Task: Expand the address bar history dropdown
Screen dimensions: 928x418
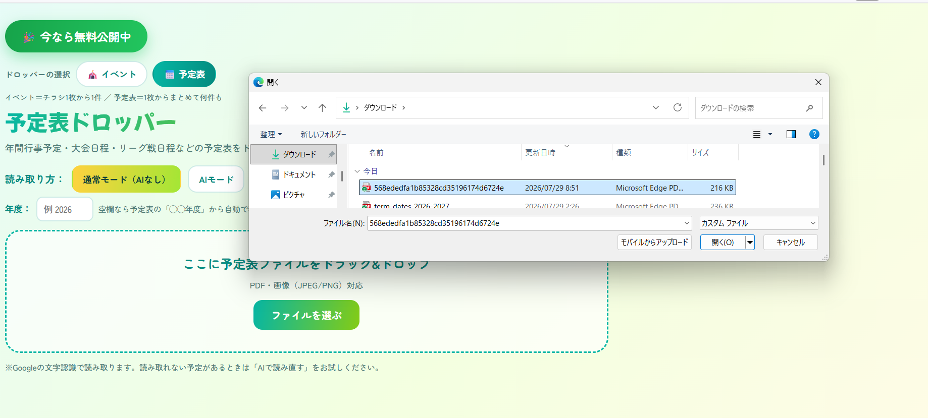Action: [656, 107]
